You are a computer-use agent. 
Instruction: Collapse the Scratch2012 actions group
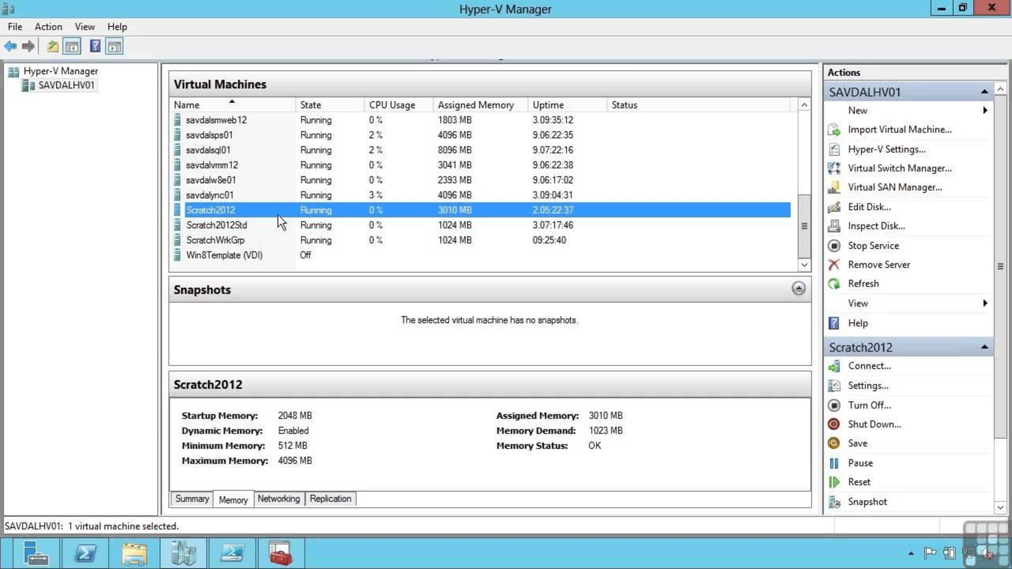[984, 347]
